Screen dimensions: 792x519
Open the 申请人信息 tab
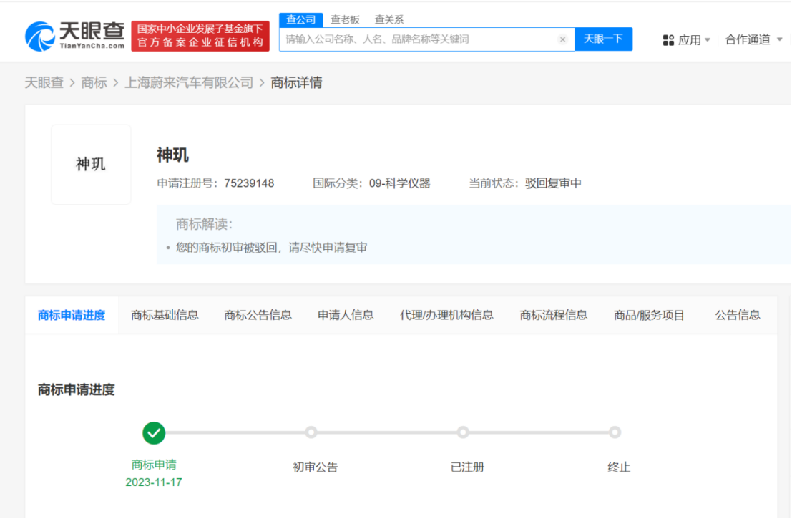tap(346, 315)
